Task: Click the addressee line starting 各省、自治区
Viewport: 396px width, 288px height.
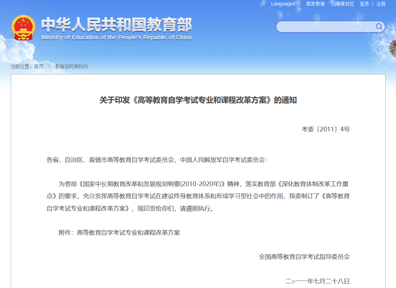Action: point(157,160)
